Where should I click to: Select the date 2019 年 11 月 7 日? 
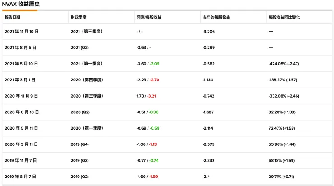click(x=20, y=160)
